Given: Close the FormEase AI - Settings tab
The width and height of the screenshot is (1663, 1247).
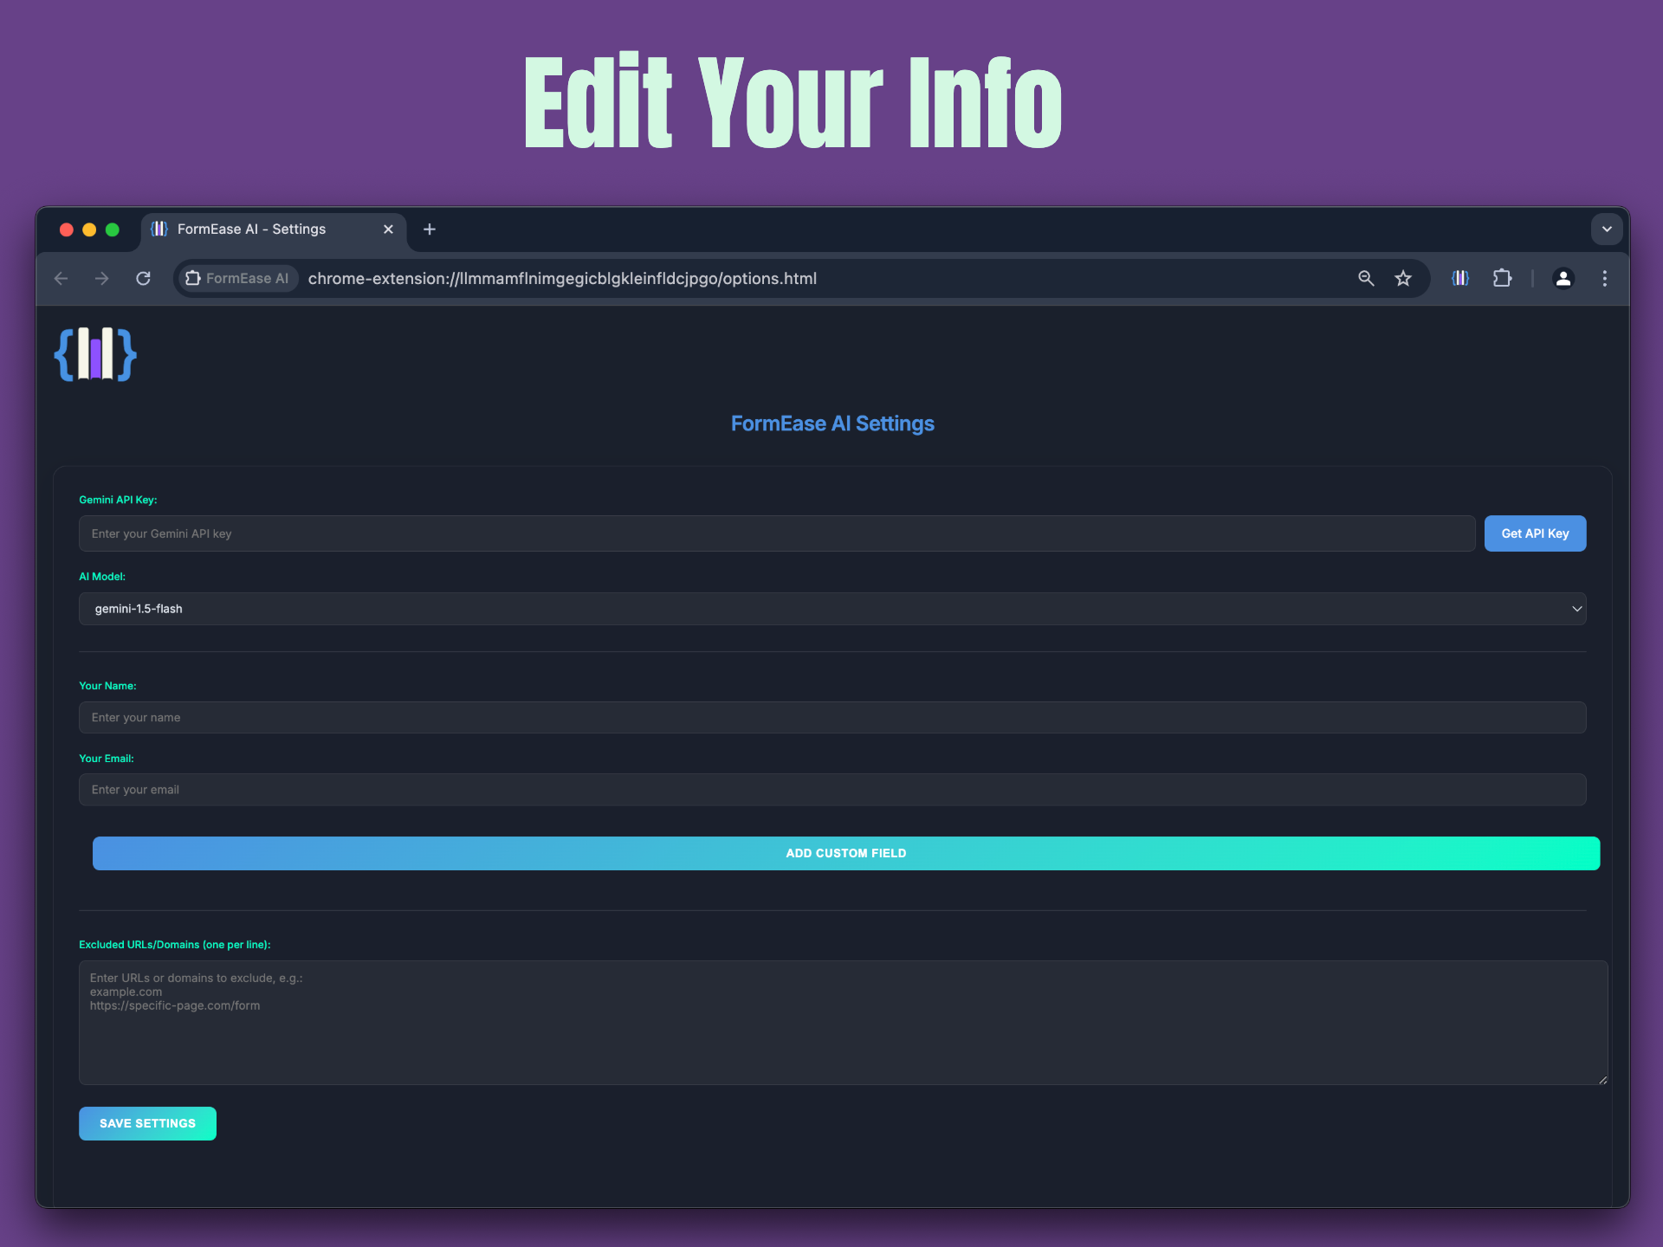Looking at the screenshot, I should point(388,229).
